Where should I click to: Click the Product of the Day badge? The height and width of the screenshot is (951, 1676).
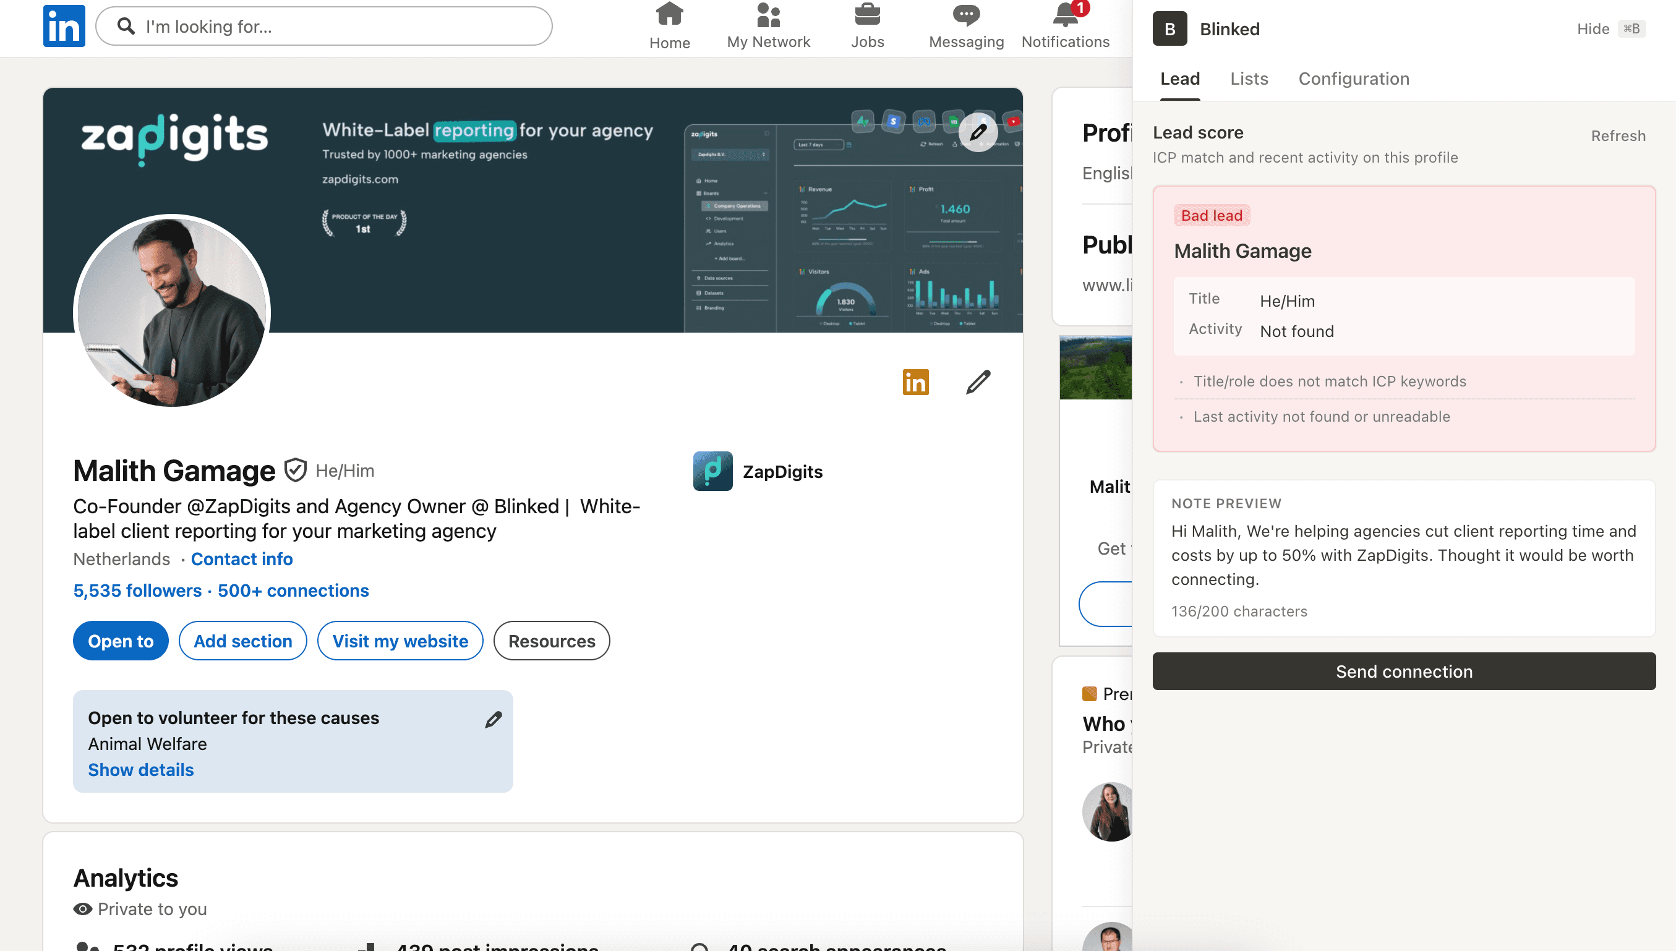point(364,222)
